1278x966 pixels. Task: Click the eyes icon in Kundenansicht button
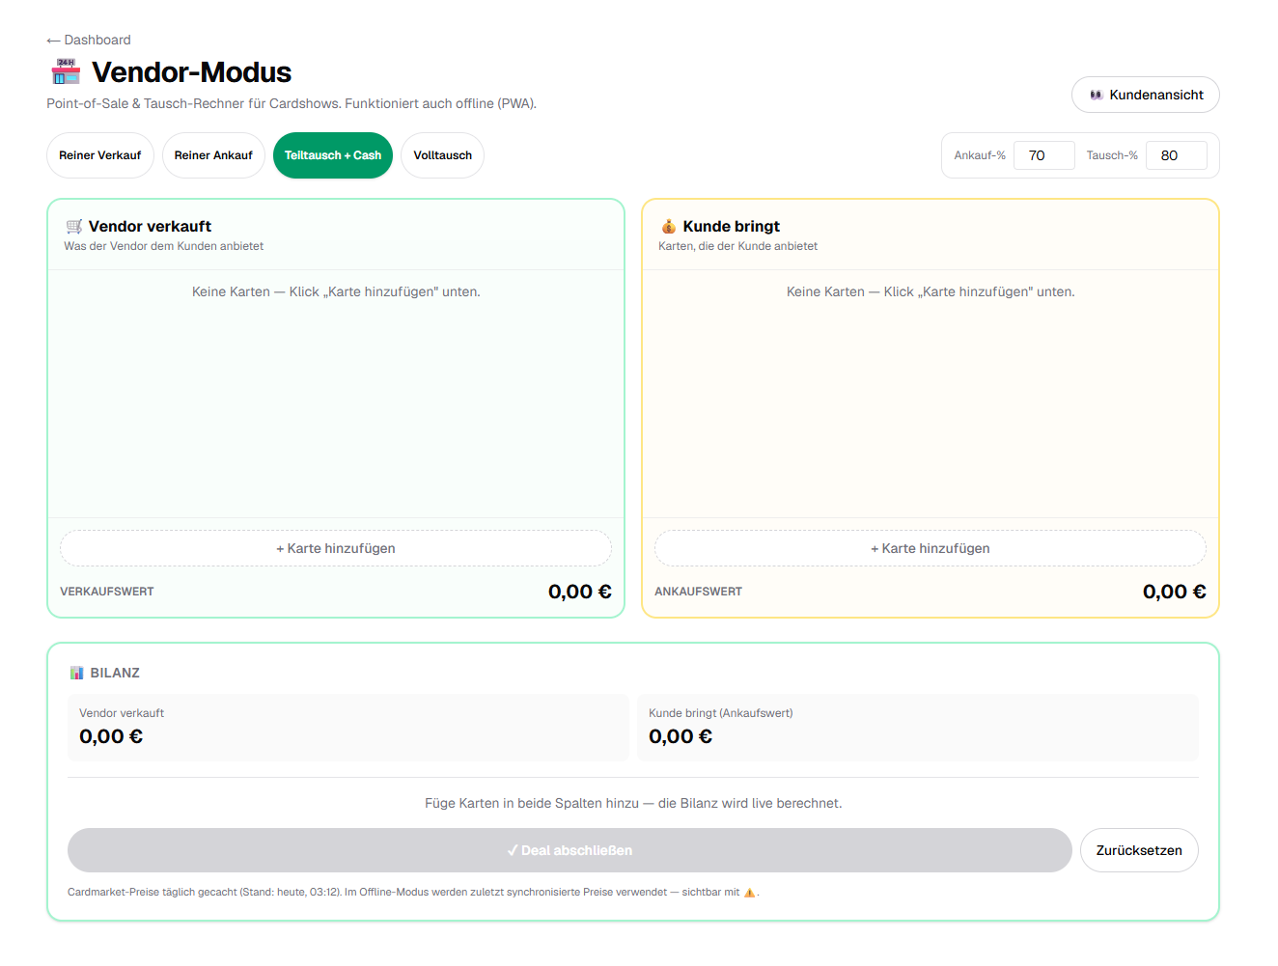click(1097, 95)
